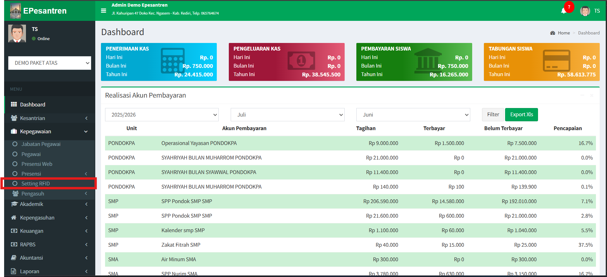Open the 2025/2026 academic year dropdown
Image resolution: width=607 pixels, height=277 pixels.
point(162,115)
